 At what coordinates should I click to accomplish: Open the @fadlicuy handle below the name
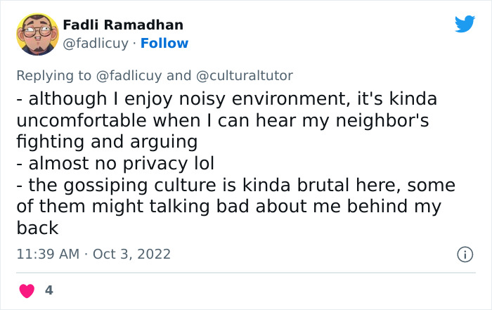pos(96,44)
